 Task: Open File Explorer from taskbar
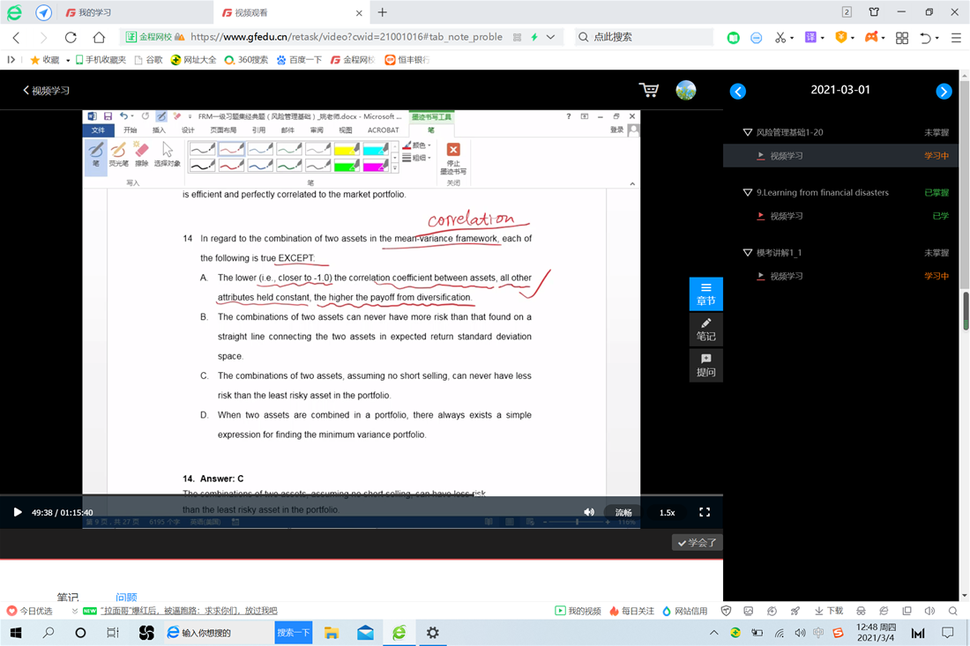click(x=332, y=633)
